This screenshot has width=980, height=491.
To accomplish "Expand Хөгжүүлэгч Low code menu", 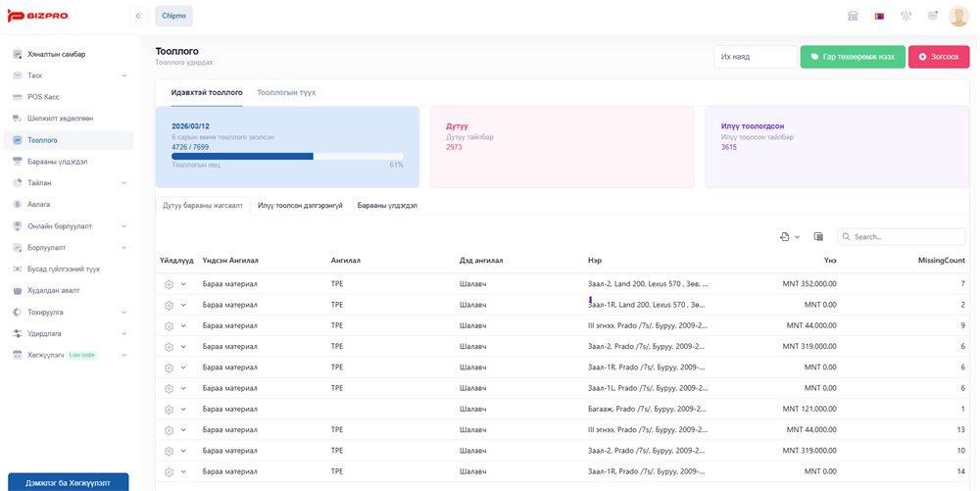I will click(x=123, y=355).
